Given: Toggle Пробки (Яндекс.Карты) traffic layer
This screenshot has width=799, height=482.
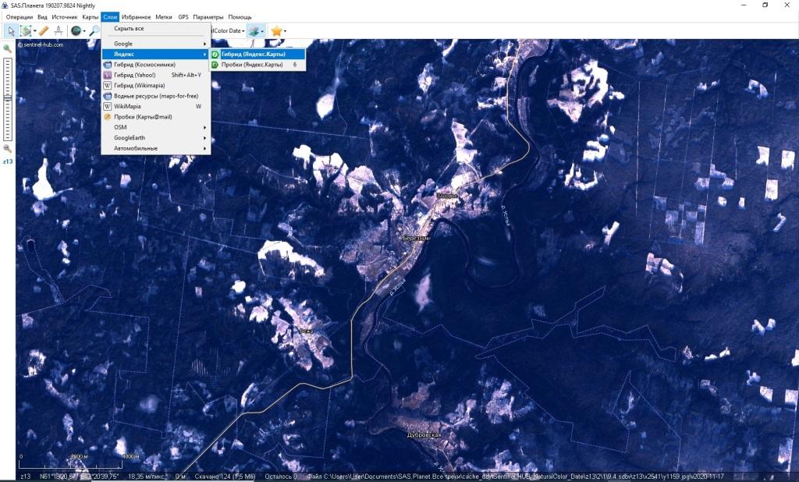Looking at the screenshot, I should coord(251,65).
